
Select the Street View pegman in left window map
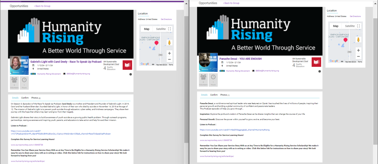[170, 43]
